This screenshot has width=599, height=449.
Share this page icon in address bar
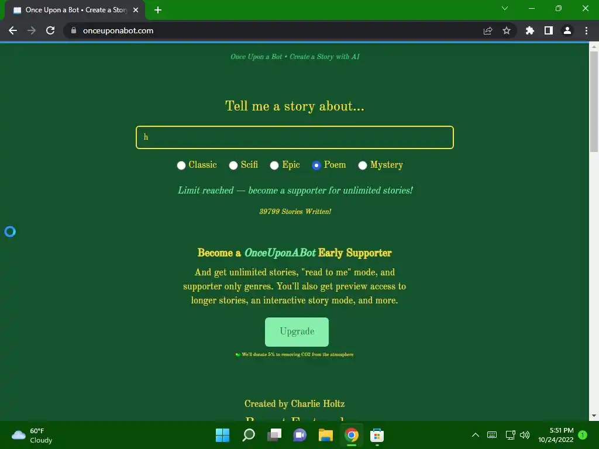[488, 30]
